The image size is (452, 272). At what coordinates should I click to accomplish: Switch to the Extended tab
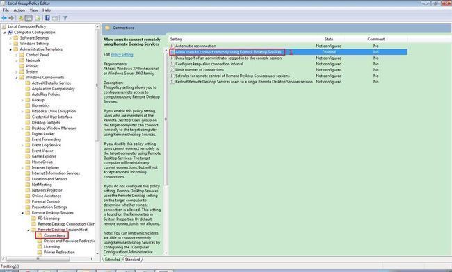coord(113,260)
